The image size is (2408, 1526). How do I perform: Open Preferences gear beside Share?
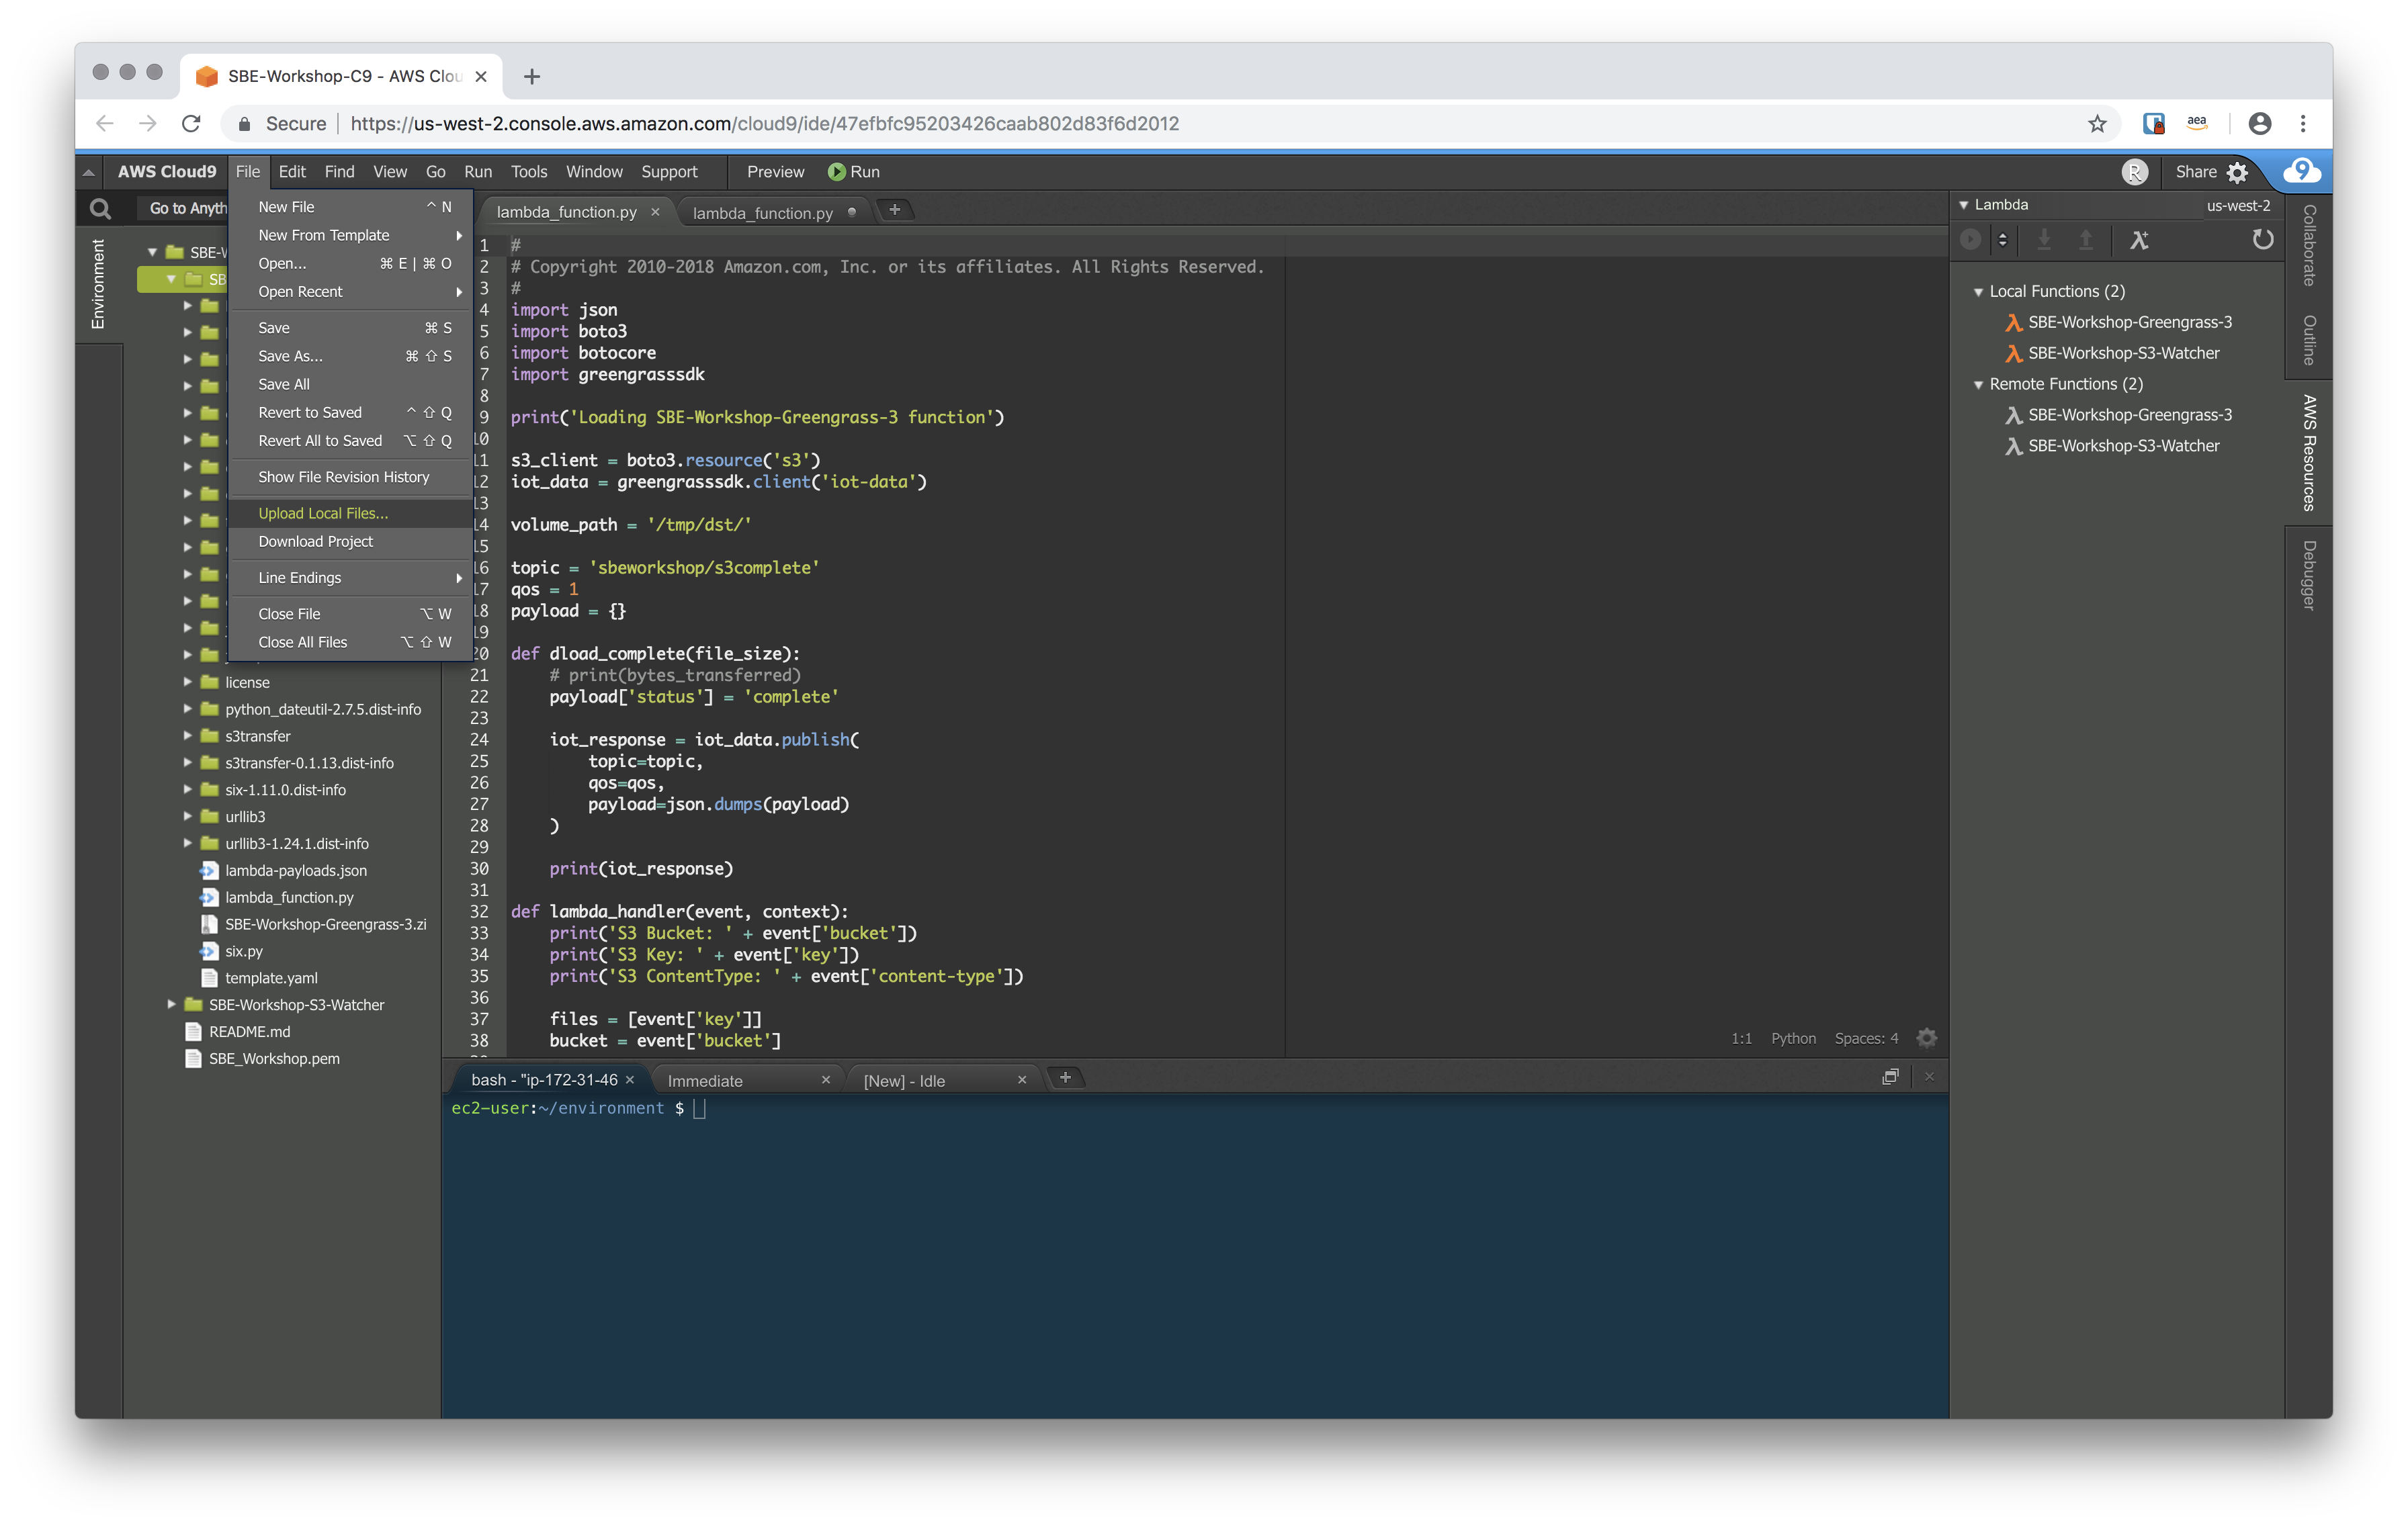pyautogui.click(x=2238, y=172)
